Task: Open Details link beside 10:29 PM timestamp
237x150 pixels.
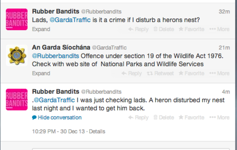Action: coord(97,131)
